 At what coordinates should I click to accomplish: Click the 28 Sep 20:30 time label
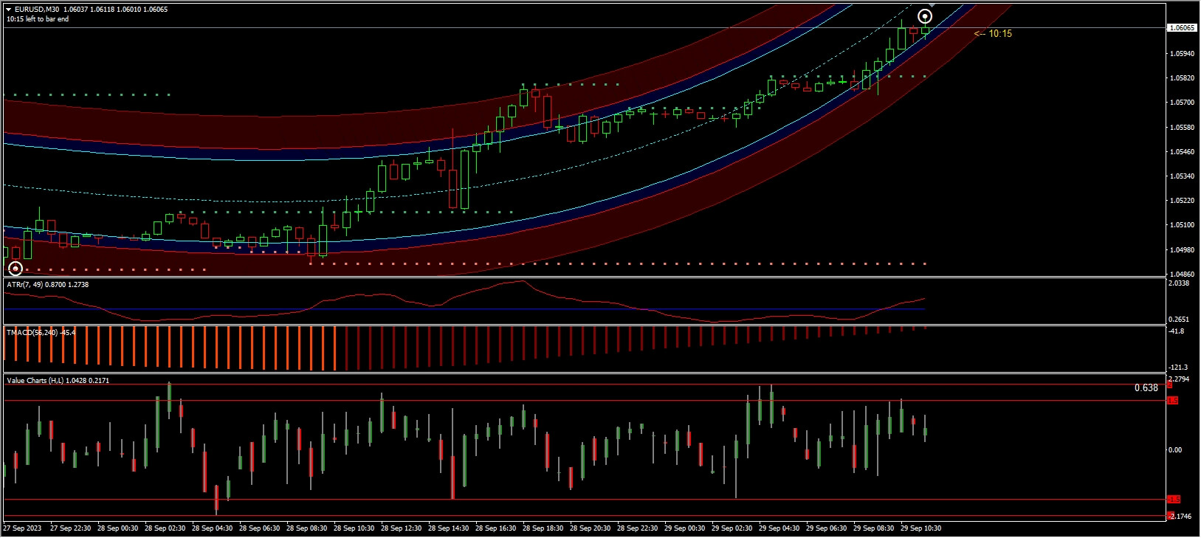(591, 528)
